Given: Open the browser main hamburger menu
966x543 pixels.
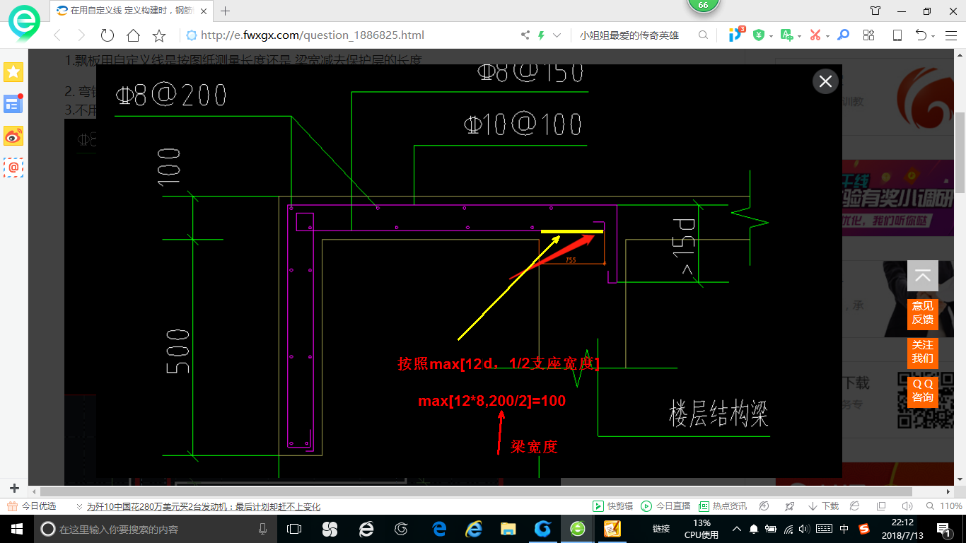Looking at the screenshot, I should pyautogui.click(x=950, y=35).
